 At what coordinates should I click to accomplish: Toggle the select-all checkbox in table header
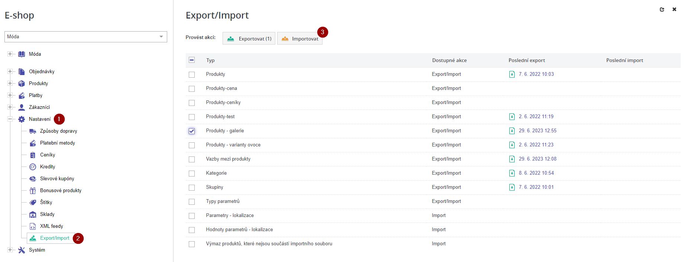pyautogui.click(x=192, y=60)
